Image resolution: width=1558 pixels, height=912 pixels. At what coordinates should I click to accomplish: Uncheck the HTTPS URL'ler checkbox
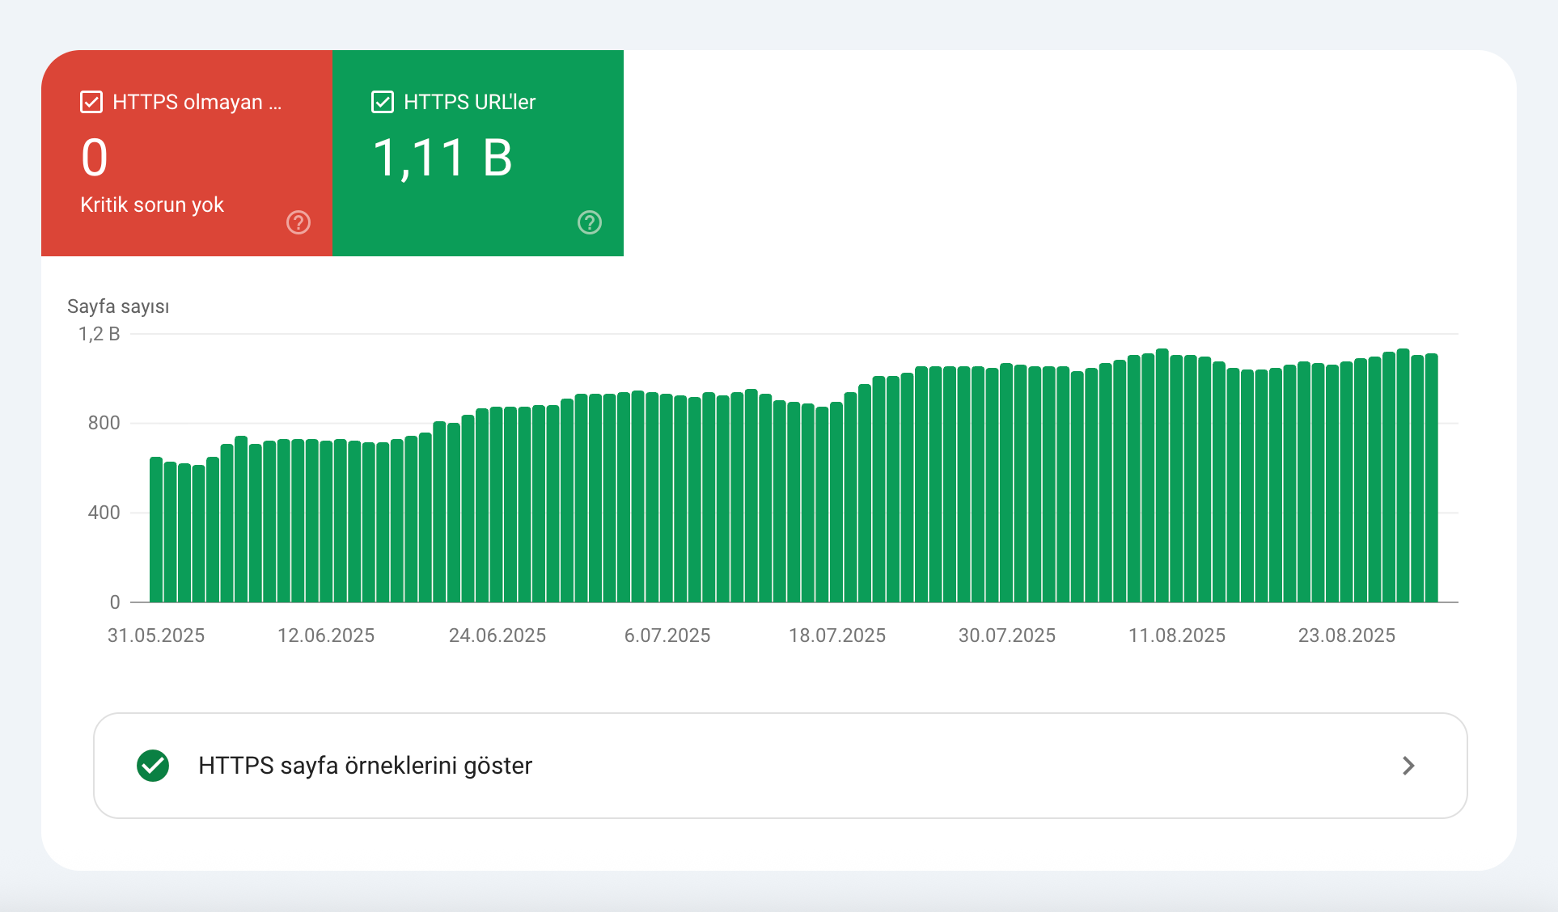coord(382,102)
